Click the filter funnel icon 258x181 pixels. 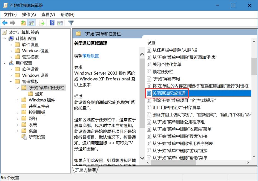click(x=70, y=23)
